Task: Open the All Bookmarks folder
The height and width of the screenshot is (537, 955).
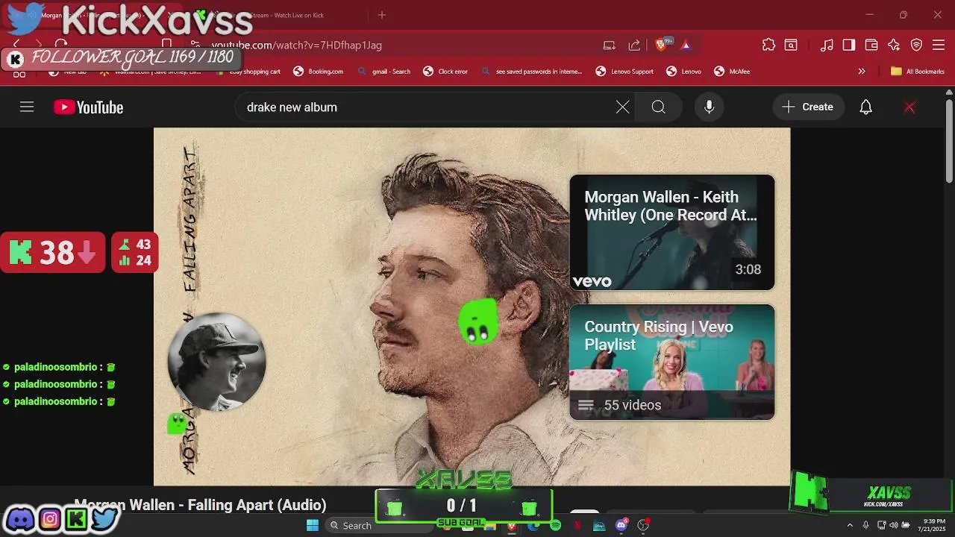Action: click(x=918, y=72)
